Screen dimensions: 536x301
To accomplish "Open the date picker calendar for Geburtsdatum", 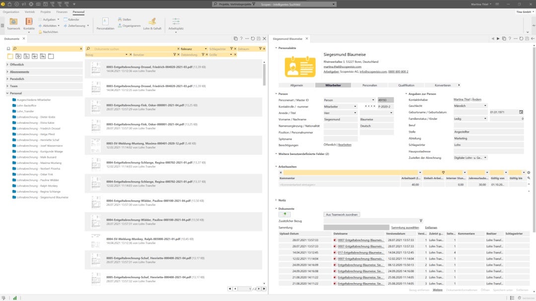I will point(521,112).
